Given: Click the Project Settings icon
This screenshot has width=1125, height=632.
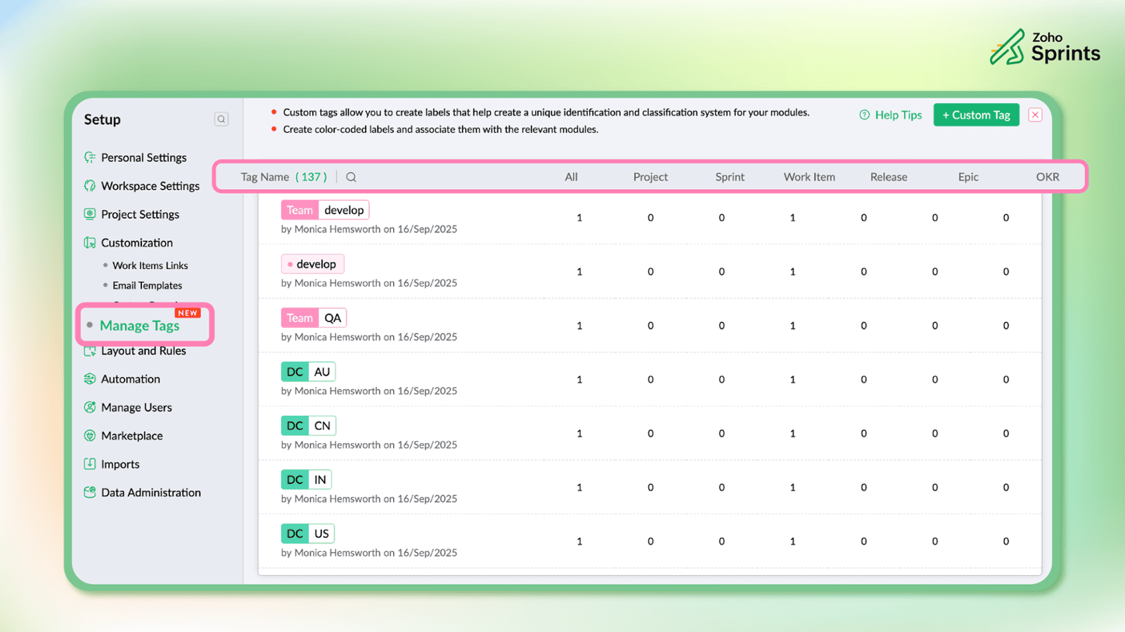Looking at the screenshot, I should 90,214.
